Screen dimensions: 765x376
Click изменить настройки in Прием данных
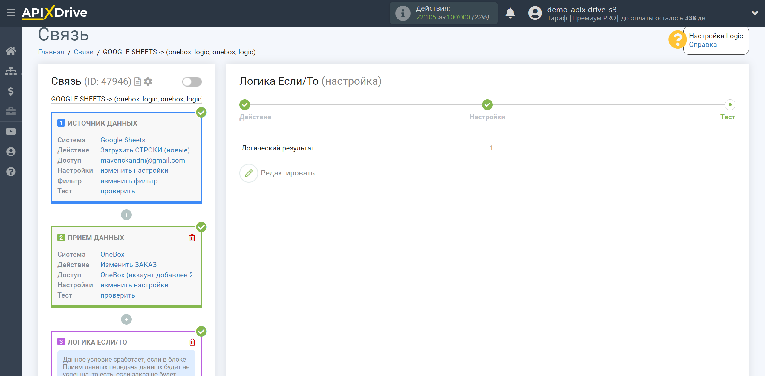pyautogui.click(x=134, y=285)
